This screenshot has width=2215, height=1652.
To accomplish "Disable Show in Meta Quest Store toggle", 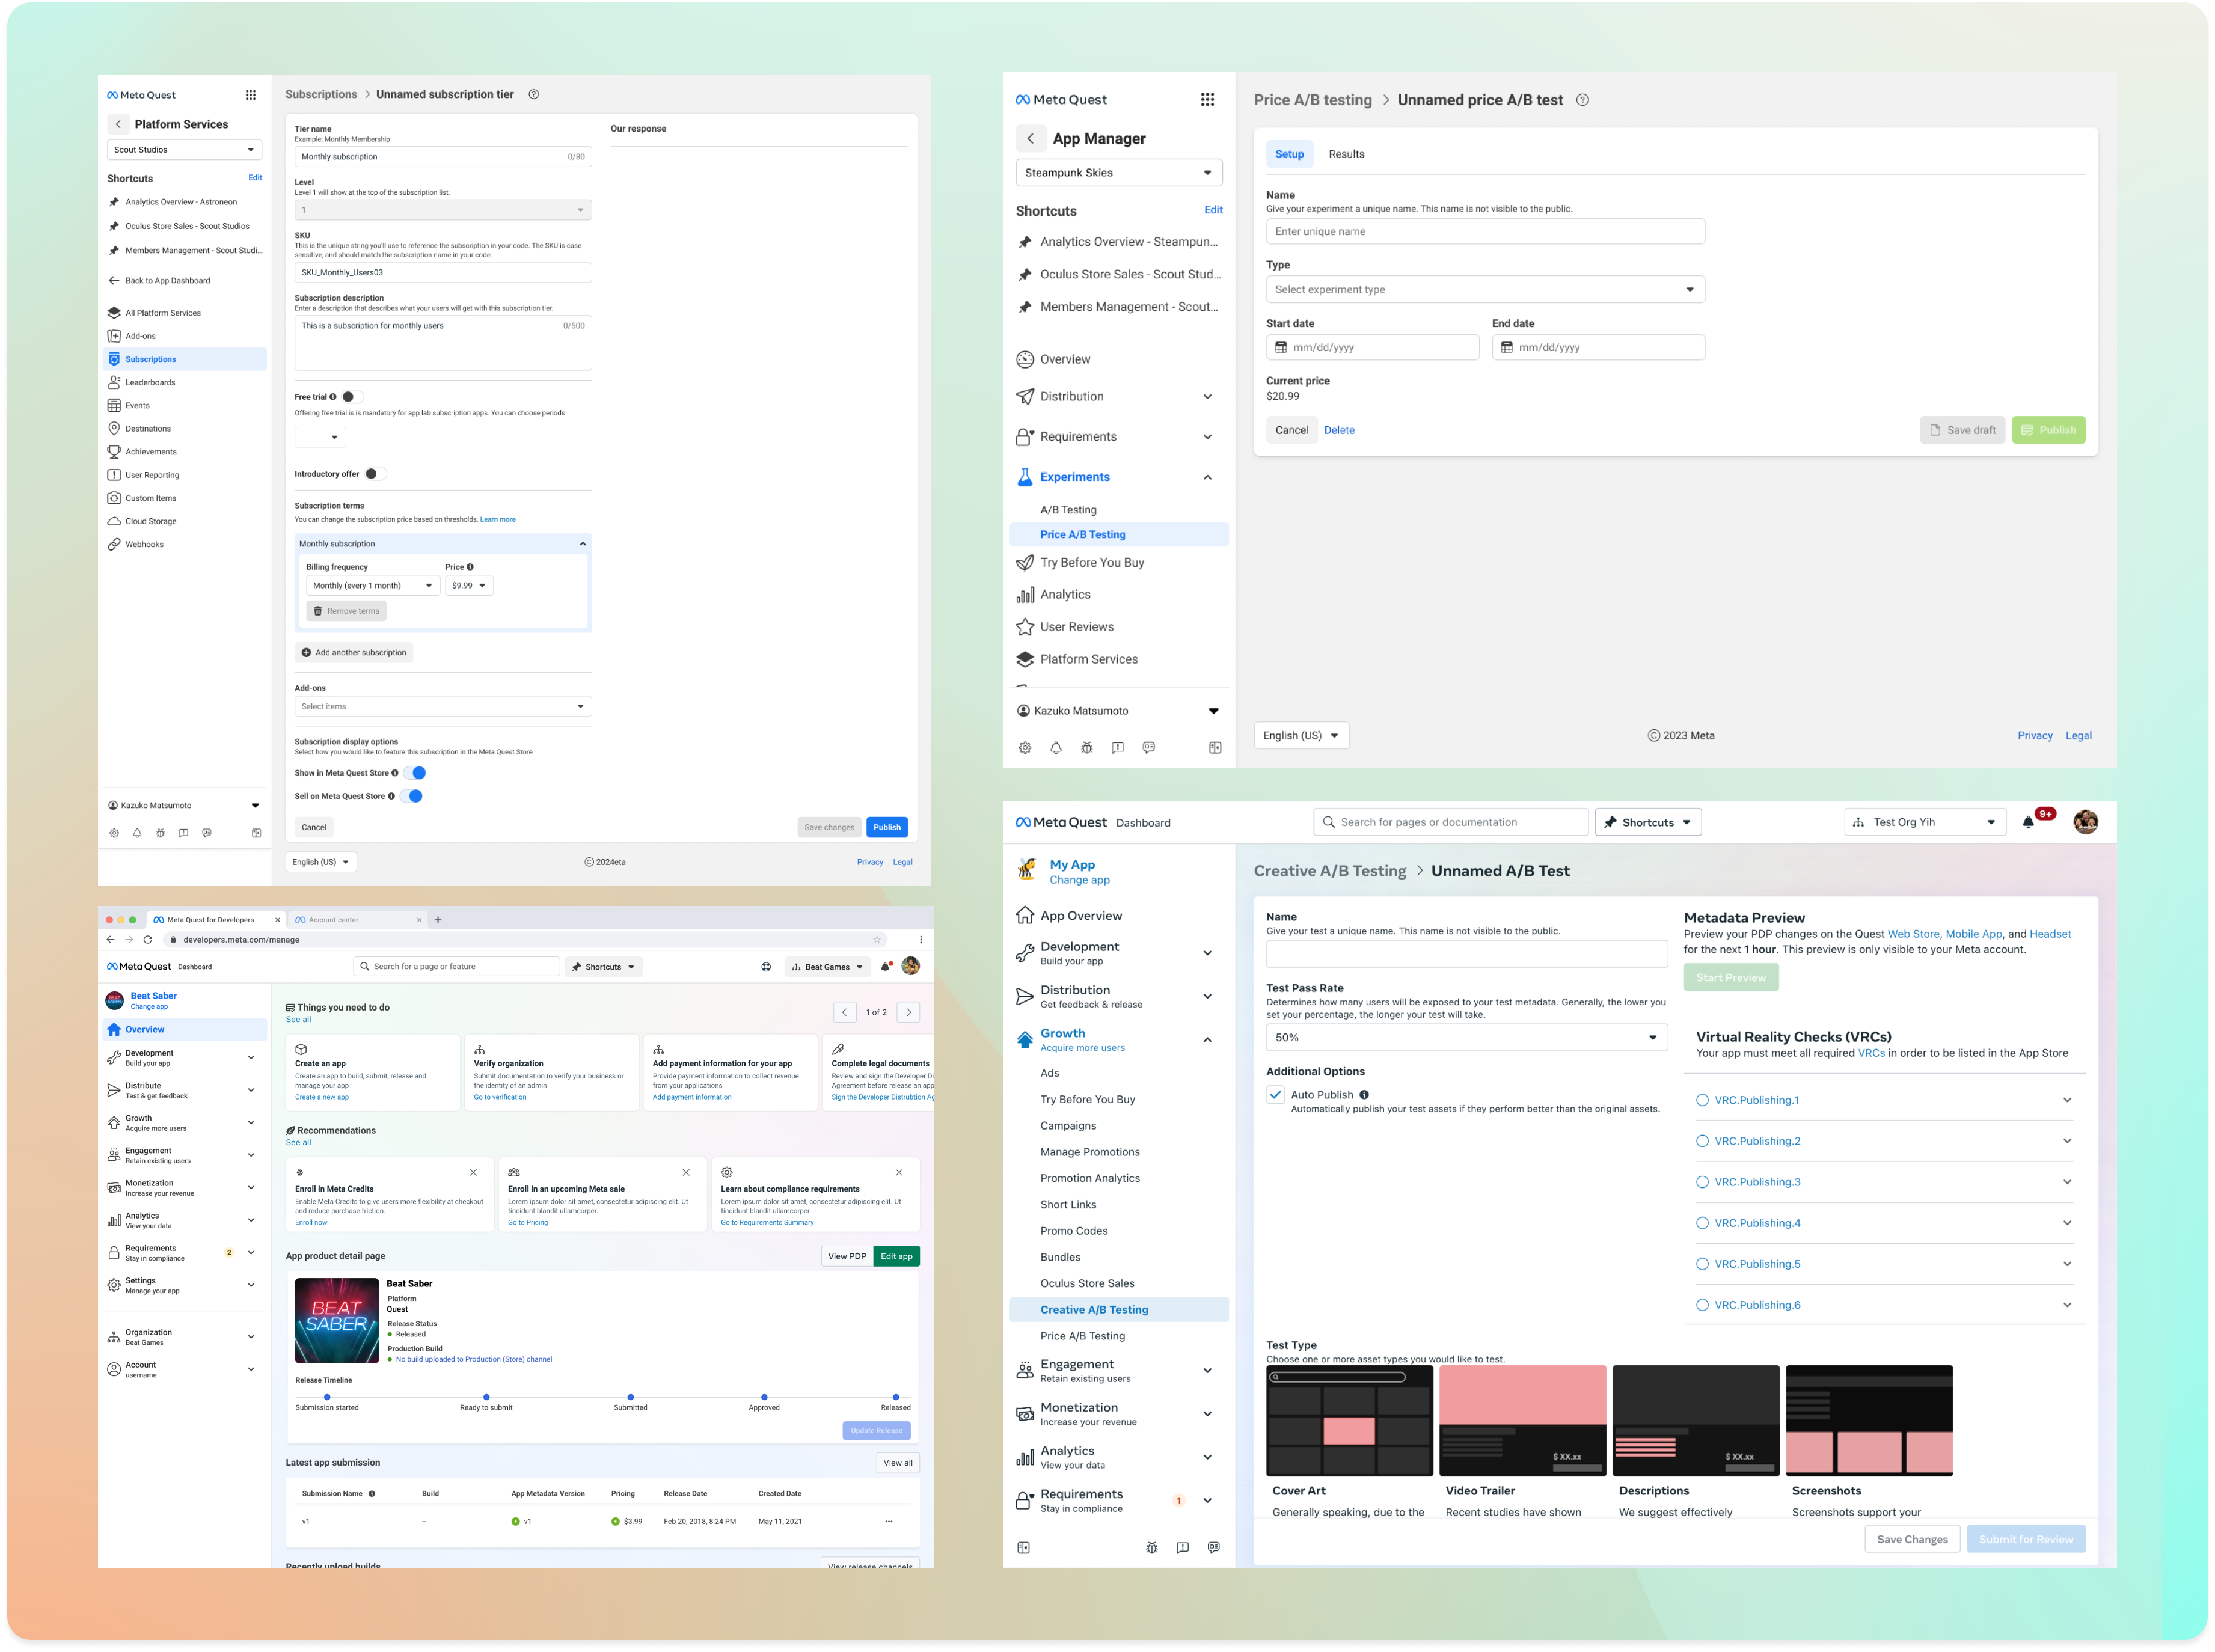I will (416, 773).
